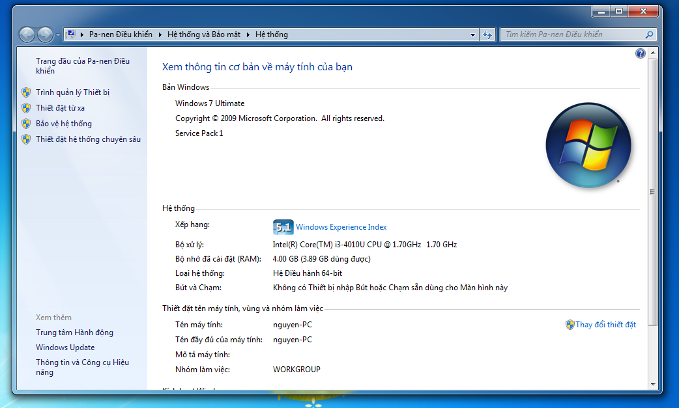This screenshot has height=408, width=679.
Task: Open Thiết đặt hệ thống chuyên sâu
Action: (x=89, y=139)
